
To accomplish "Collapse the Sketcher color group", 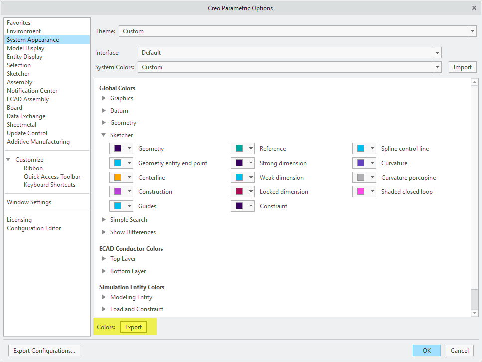I will (104, 135).
